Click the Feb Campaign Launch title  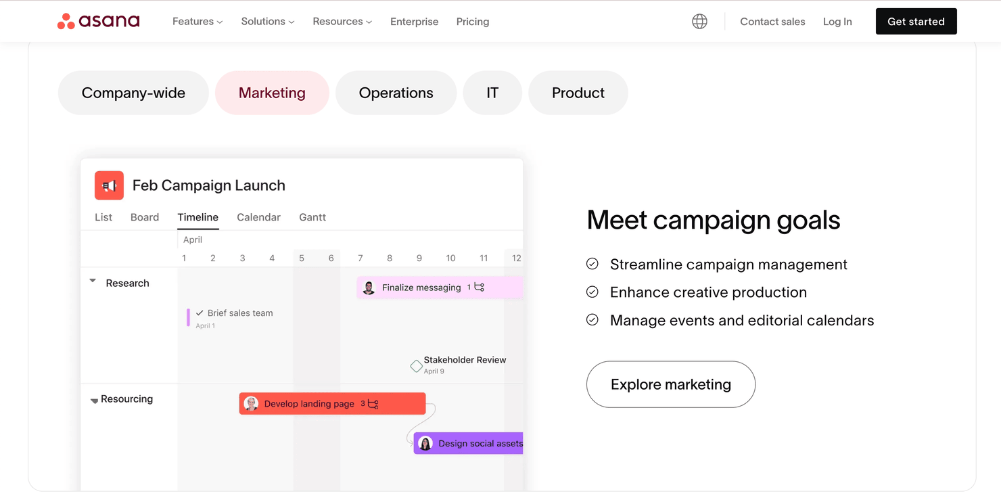click(x=209, y=185)
